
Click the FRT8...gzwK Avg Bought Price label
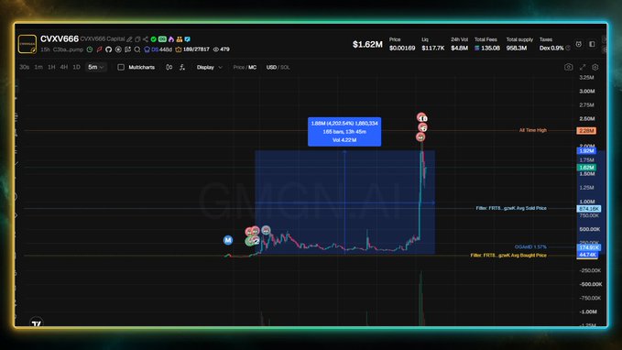click(508, 255)
